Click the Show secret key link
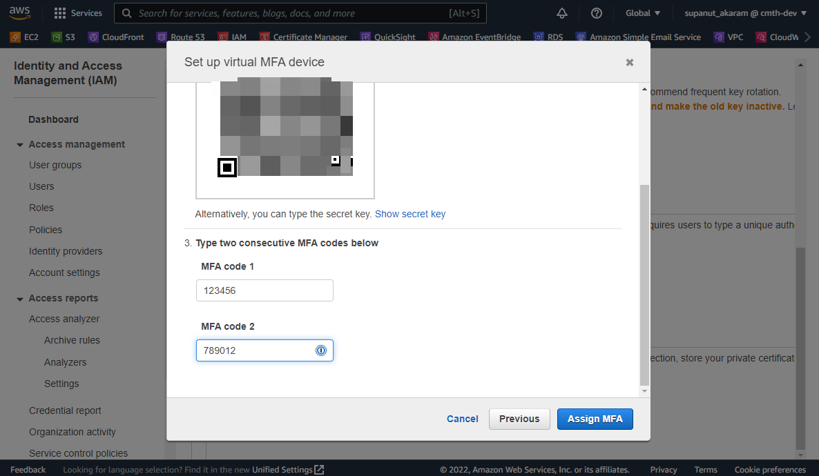 click(410, 214)
